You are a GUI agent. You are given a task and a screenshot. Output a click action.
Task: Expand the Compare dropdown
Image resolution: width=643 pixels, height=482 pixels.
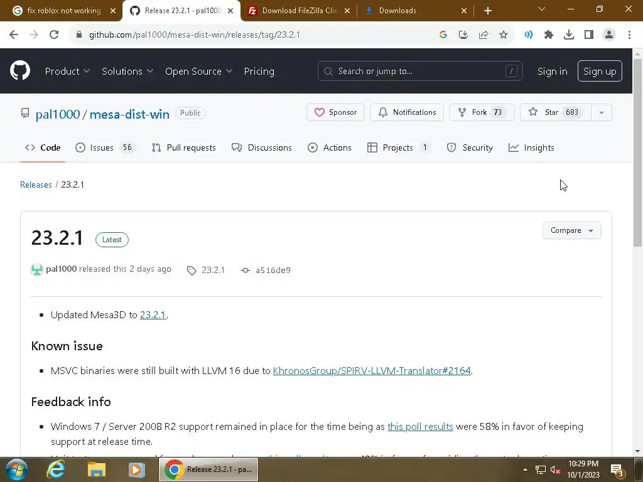coord(571,230)
